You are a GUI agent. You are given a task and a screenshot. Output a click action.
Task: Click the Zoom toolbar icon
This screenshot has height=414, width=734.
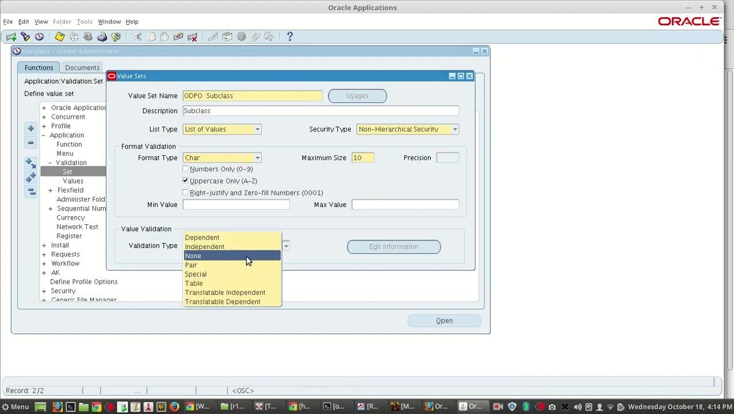(227, 37)
